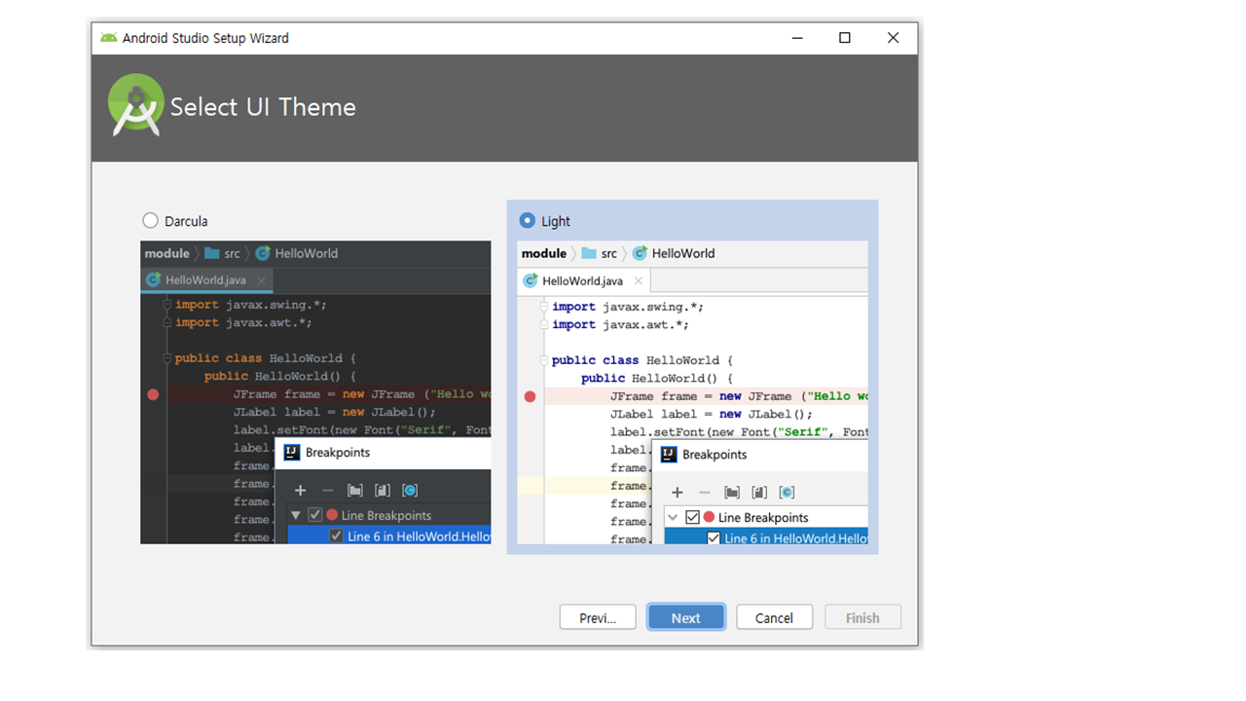The height and width of the screenshot is (701, 1246).
Task: Open HelloWorld.java tab in Darcula preview
Action: point(204,280)
